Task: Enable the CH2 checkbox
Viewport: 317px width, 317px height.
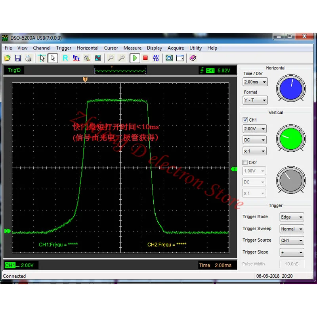Action: point(245,162)
